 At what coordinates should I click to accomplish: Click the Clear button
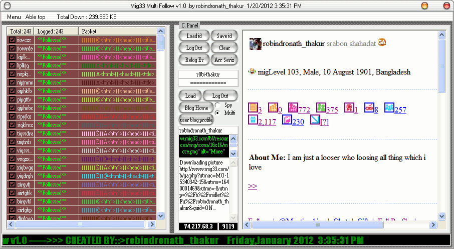224,48
